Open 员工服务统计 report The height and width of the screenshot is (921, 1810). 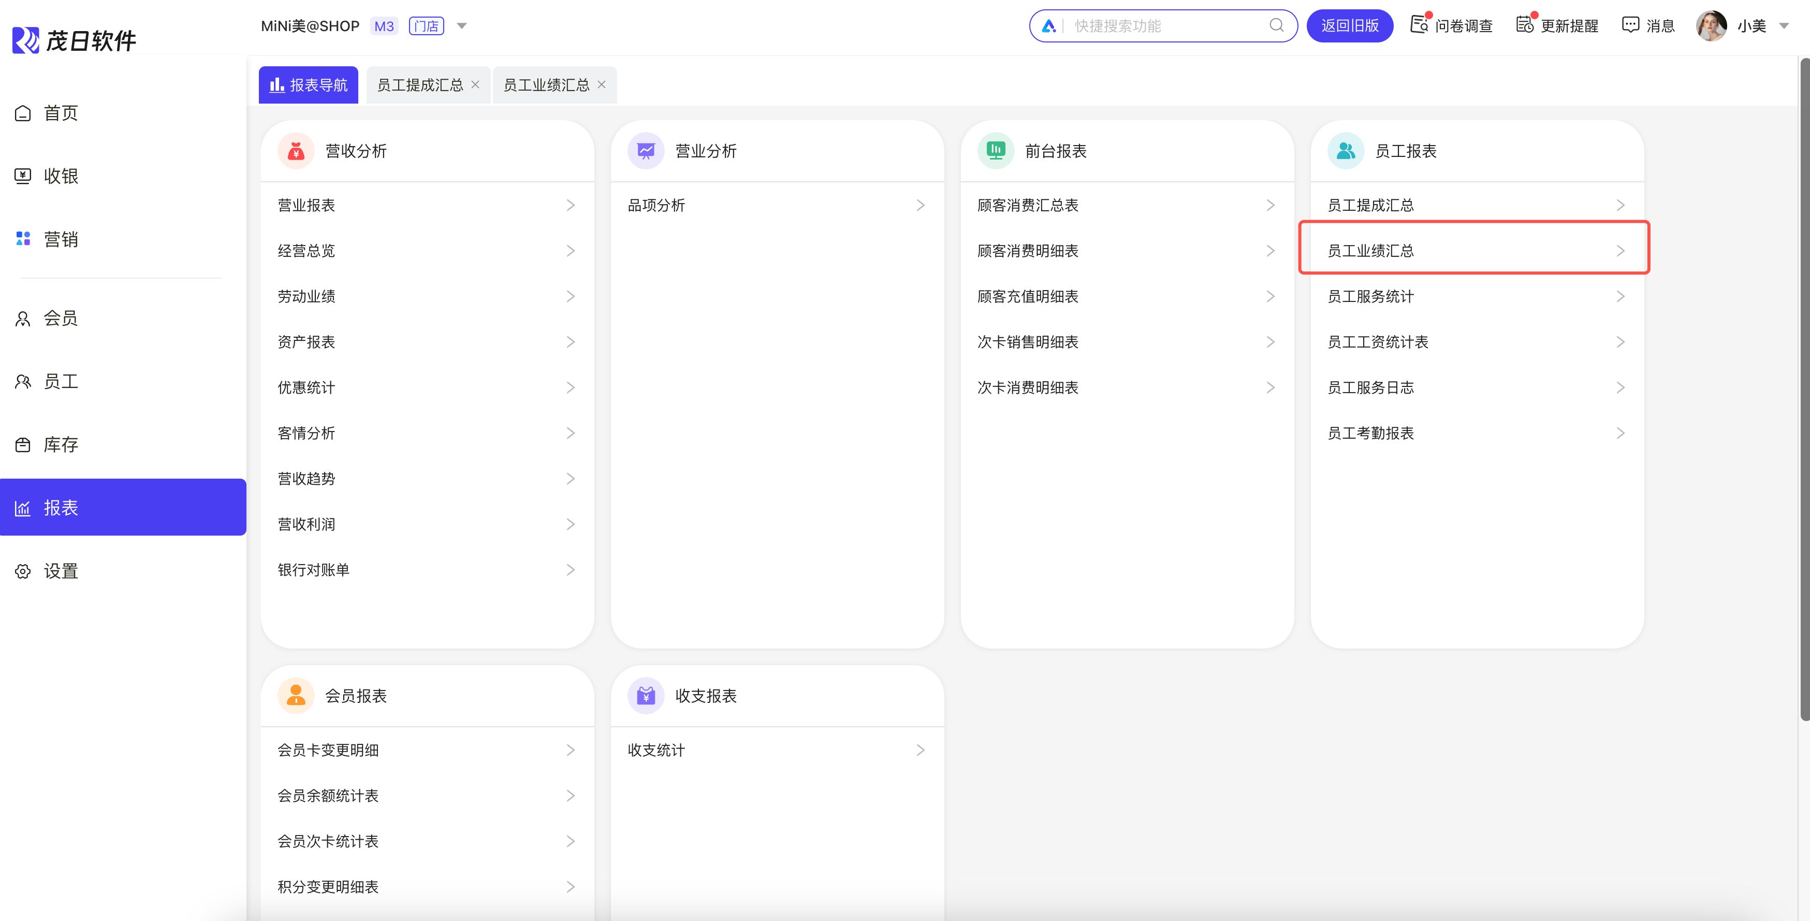coord(1477,296)
